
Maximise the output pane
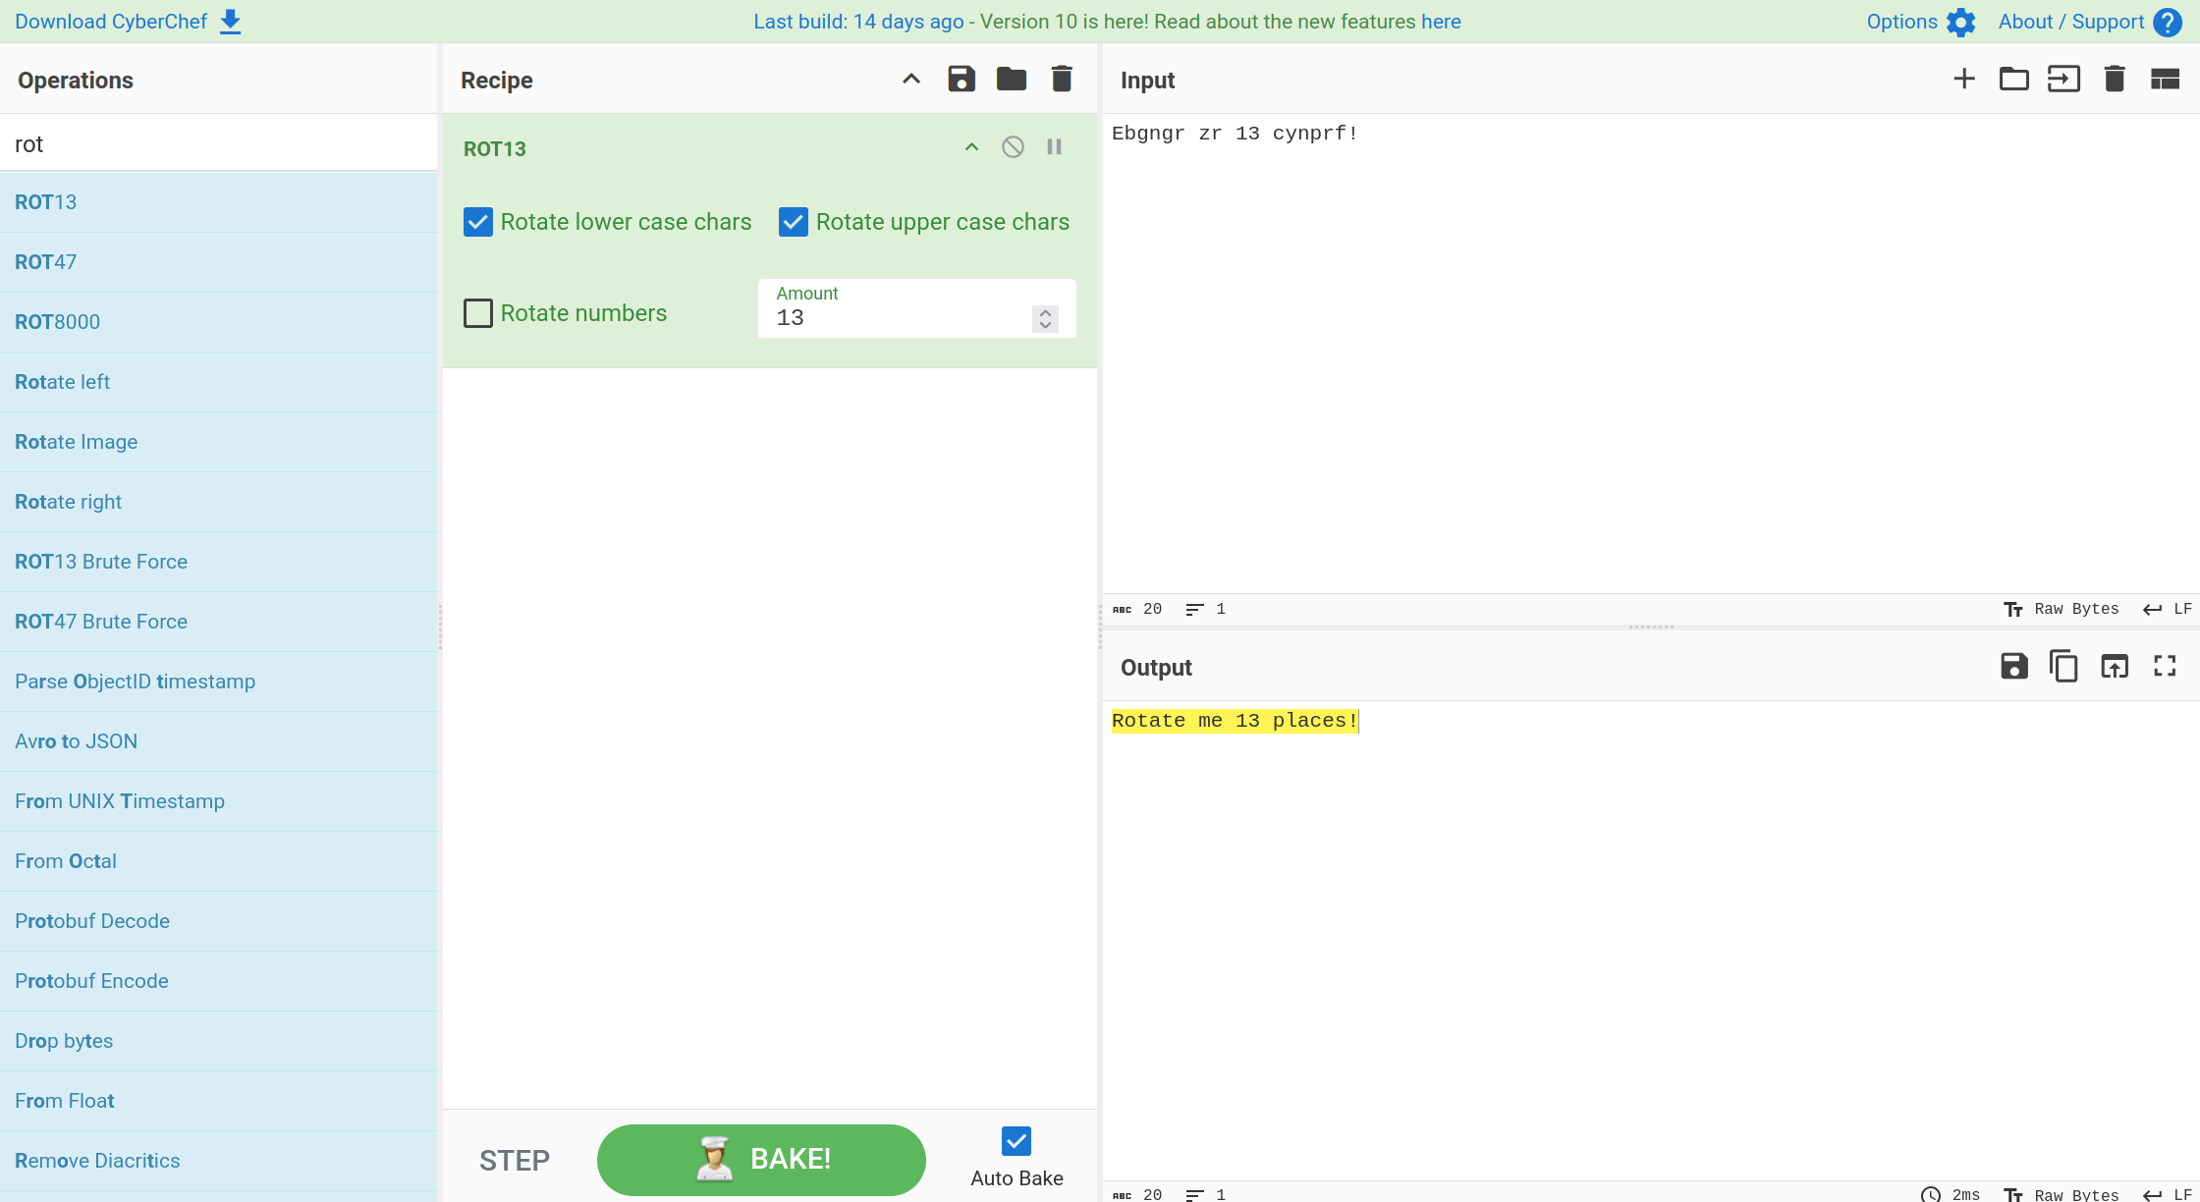2165,666
